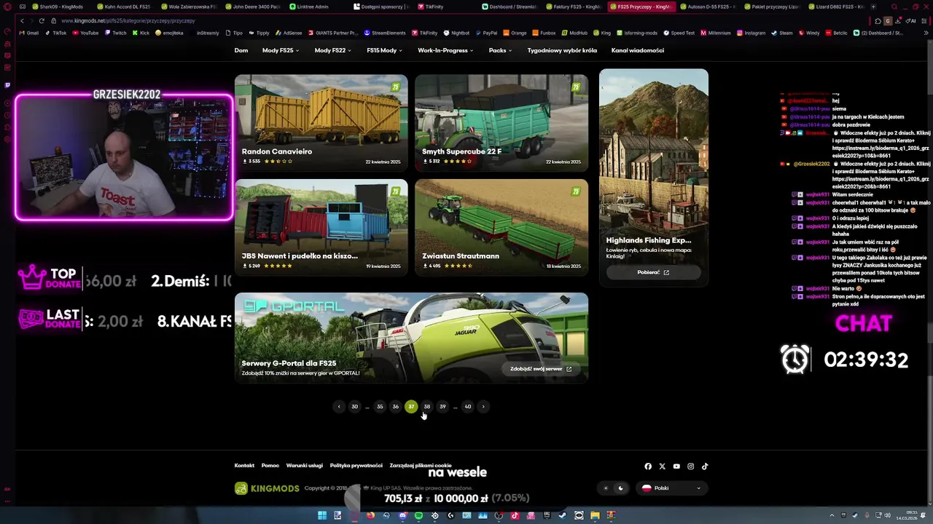Click green badge on JBS Nawent card
Viewport: 933px width, 524px height.
pyautogui.click(x=396, y=191)
